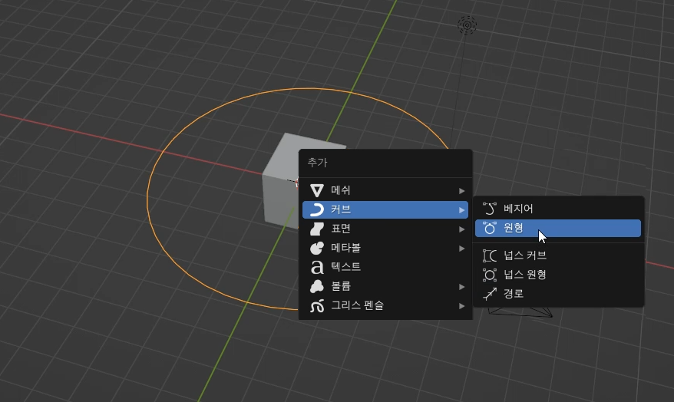Click the cloud volume icon beside 볼륨

point(317,286)
